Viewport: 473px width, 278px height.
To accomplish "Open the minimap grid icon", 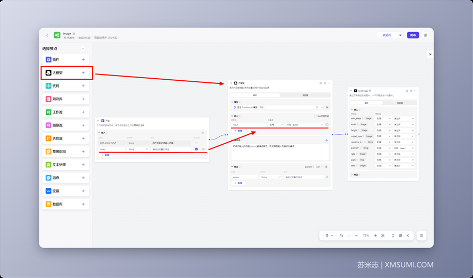I will pyautogui.click(x=400, y=236).
